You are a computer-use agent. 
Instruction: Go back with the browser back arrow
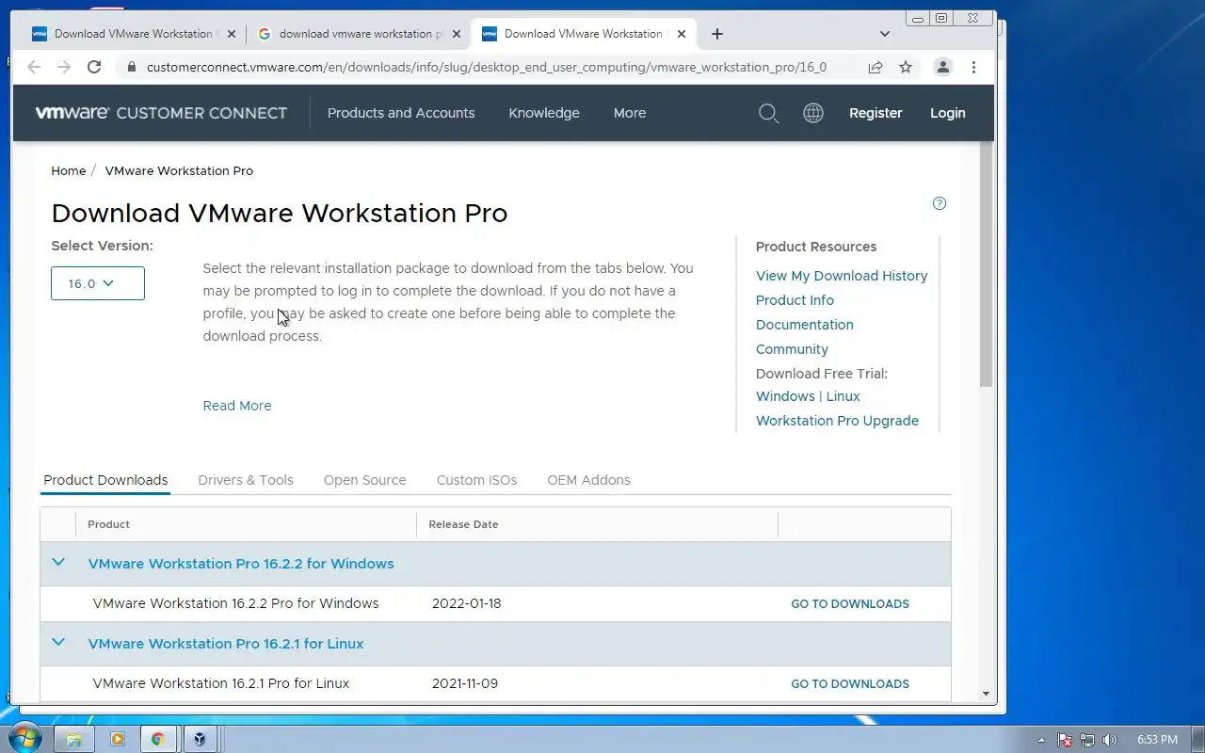tap(34, 67)
